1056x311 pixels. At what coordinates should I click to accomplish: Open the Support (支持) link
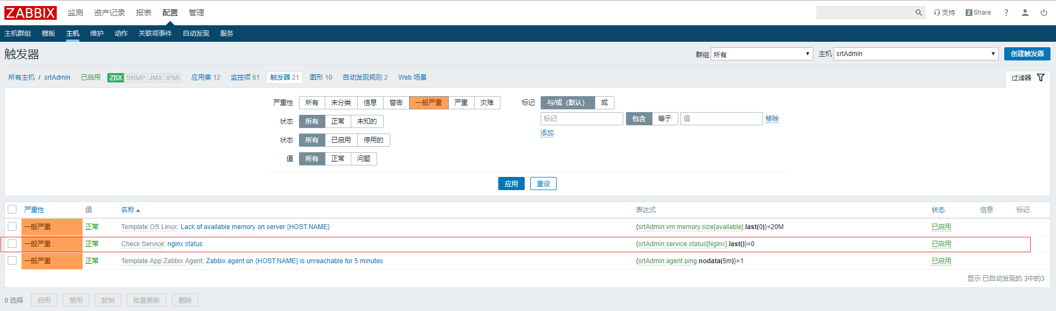945,13
